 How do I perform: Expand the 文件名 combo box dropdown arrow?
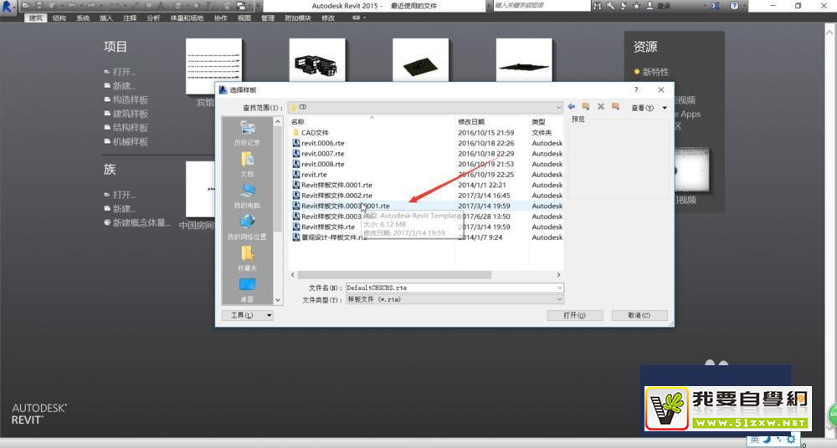559,288
